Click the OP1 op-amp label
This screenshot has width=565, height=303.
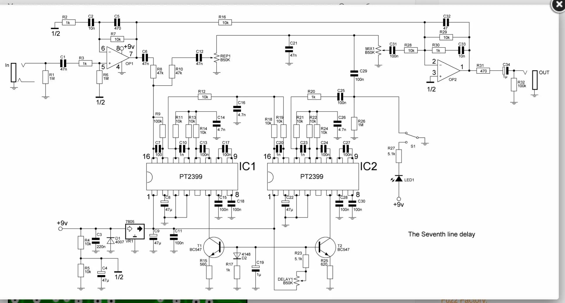pyautogui.click(x=129, y=63)
